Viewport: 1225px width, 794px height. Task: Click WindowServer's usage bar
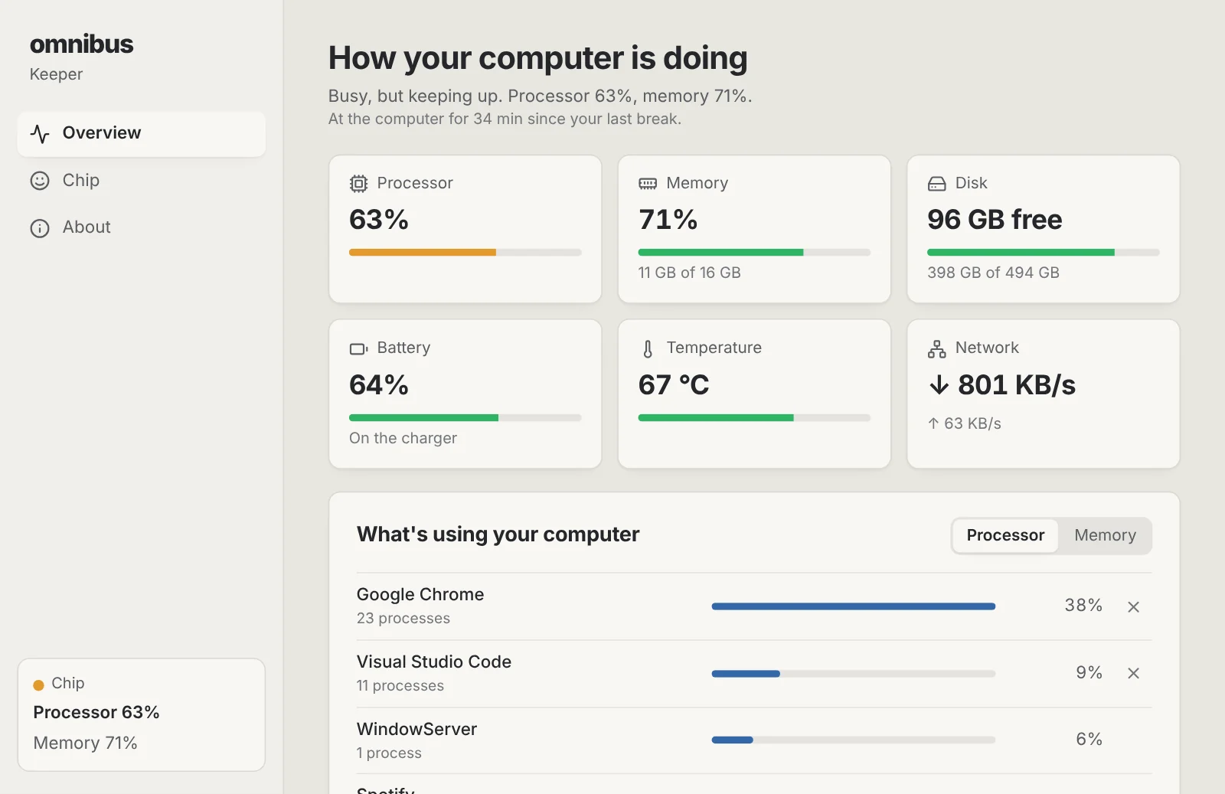pyautogui.click(x=854, y=740)
